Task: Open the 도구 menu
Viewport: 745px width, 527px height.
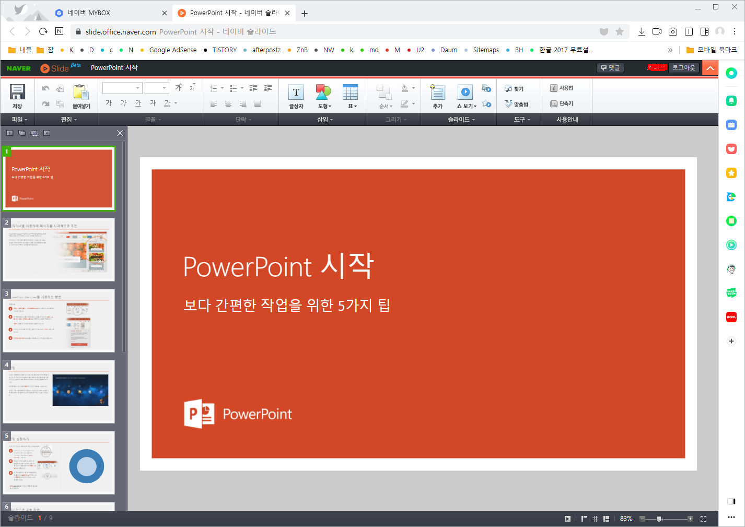Action: (521, 120)
